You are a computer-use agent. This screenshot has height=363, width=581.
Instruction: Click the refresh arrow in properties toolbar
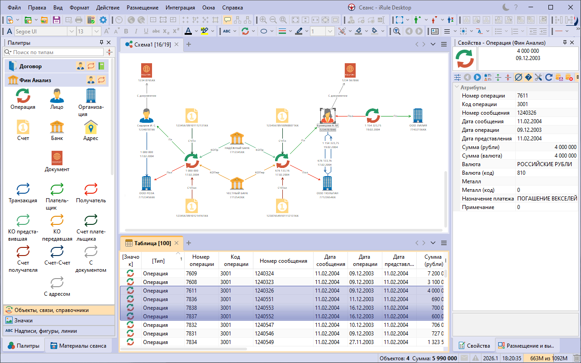click(548, 77)
